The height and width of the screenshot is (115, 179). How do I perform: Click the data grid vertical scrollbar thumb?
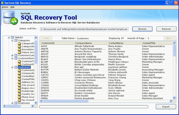(174, 51)
